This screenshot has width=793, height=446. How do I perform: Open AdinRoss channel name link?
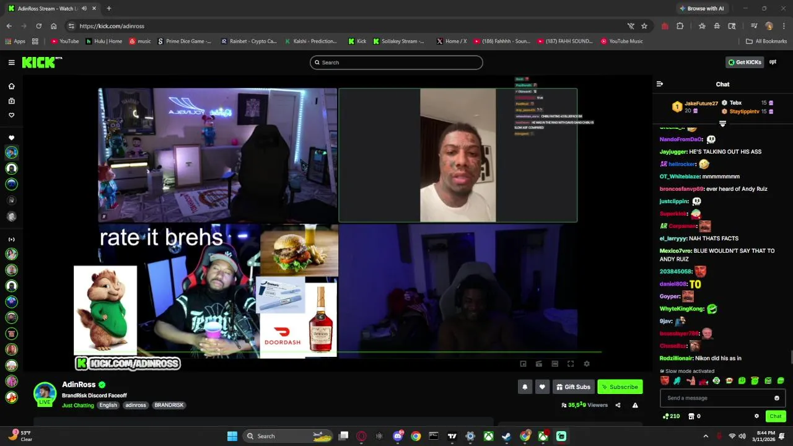point(79,385)
